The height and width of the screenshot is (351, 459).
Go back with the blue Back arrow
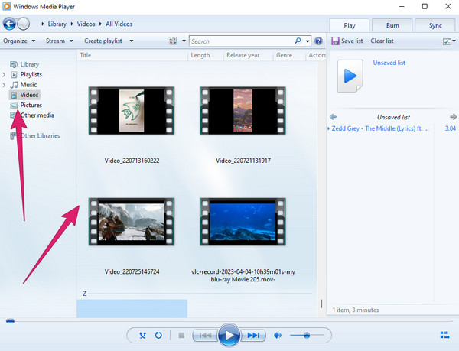(x=9, y=24)
